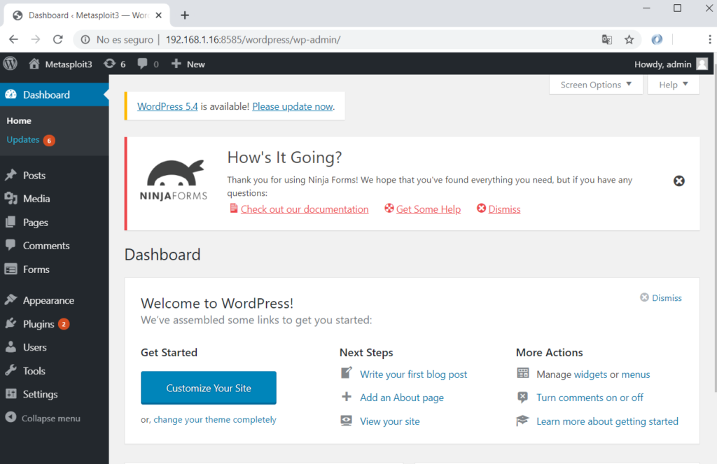
Task: Click the Pages icon in sidebar
Action: pos(11,222)
